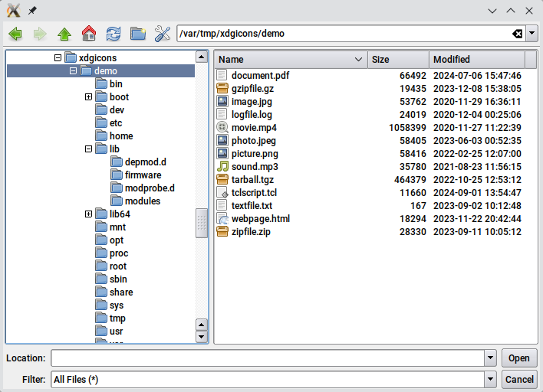Click the image.jpg picture icon
Screen dimensions: 543x392
point(222,101)
